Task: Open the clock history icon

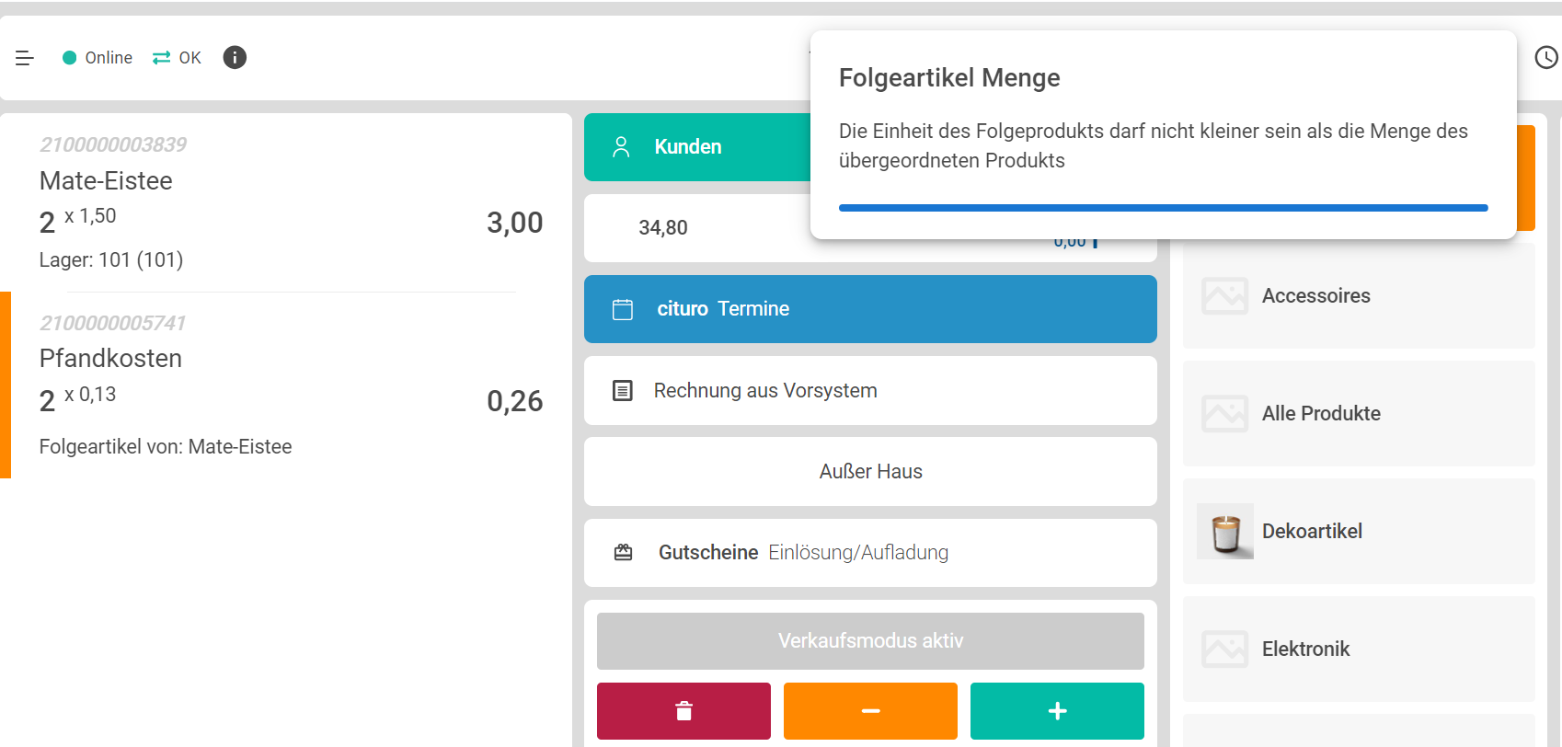Action: 1545,58
